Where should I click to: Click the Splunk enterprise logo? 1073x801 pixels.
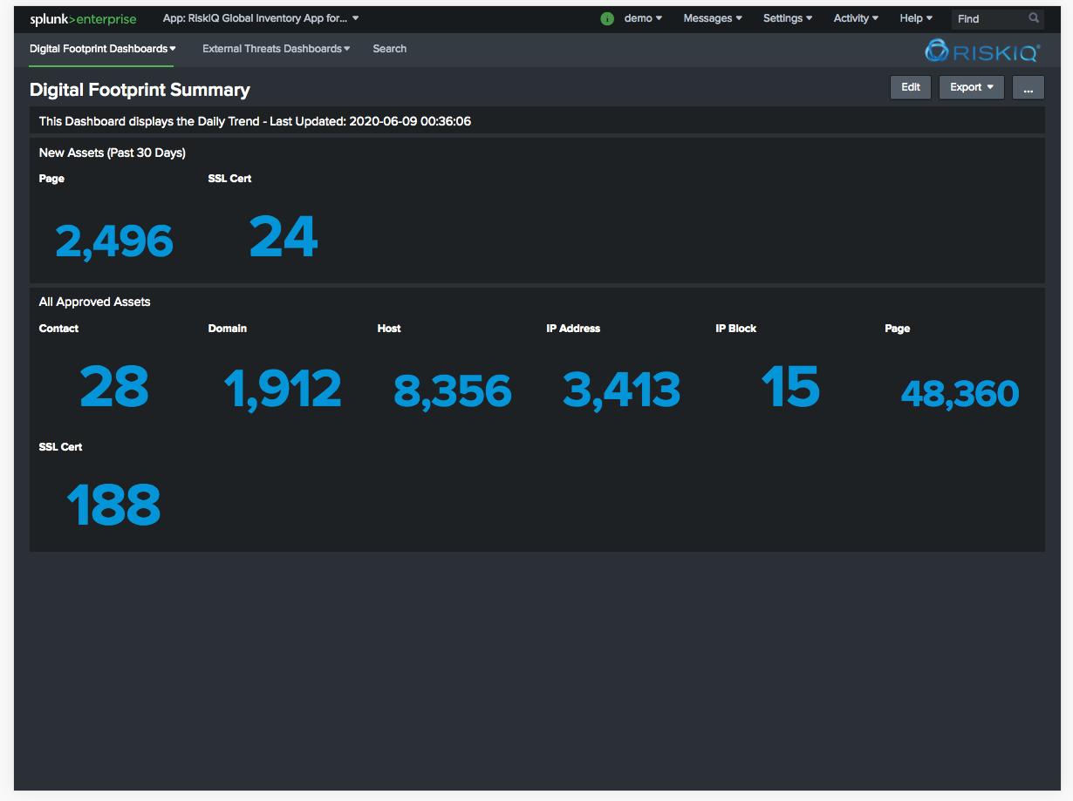coord(83,19)
